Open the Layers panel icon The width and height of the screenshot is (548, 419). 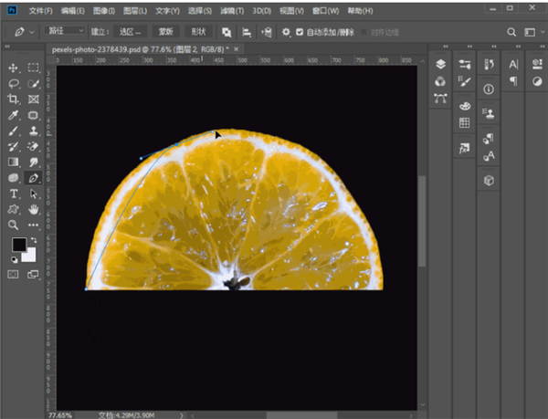[x=440, y=64]
